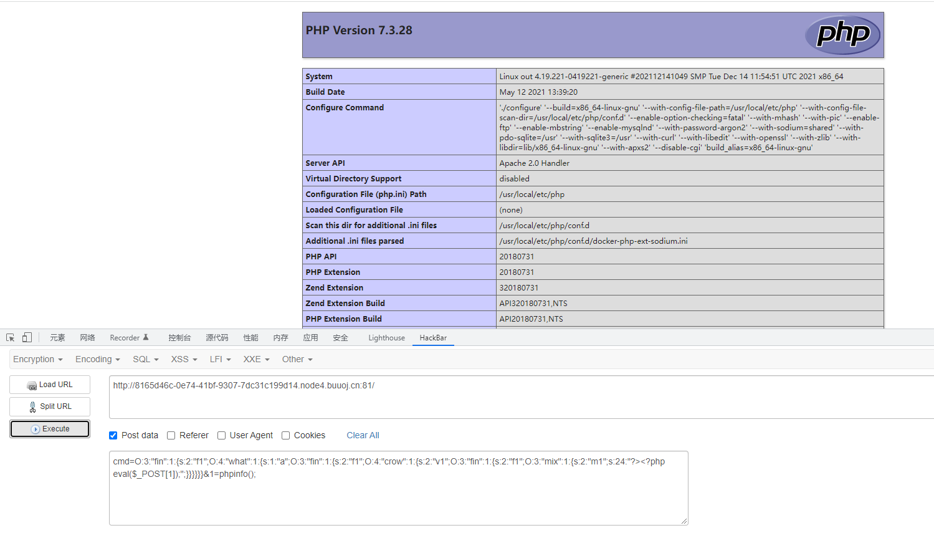Select the HackBar tab

click(x=433, y=337)
